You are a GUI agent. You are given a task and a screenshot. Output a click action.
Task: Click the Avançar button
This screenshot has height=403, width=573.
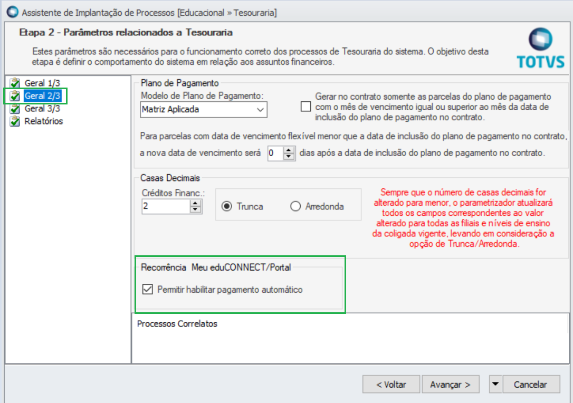click(450, 385)
